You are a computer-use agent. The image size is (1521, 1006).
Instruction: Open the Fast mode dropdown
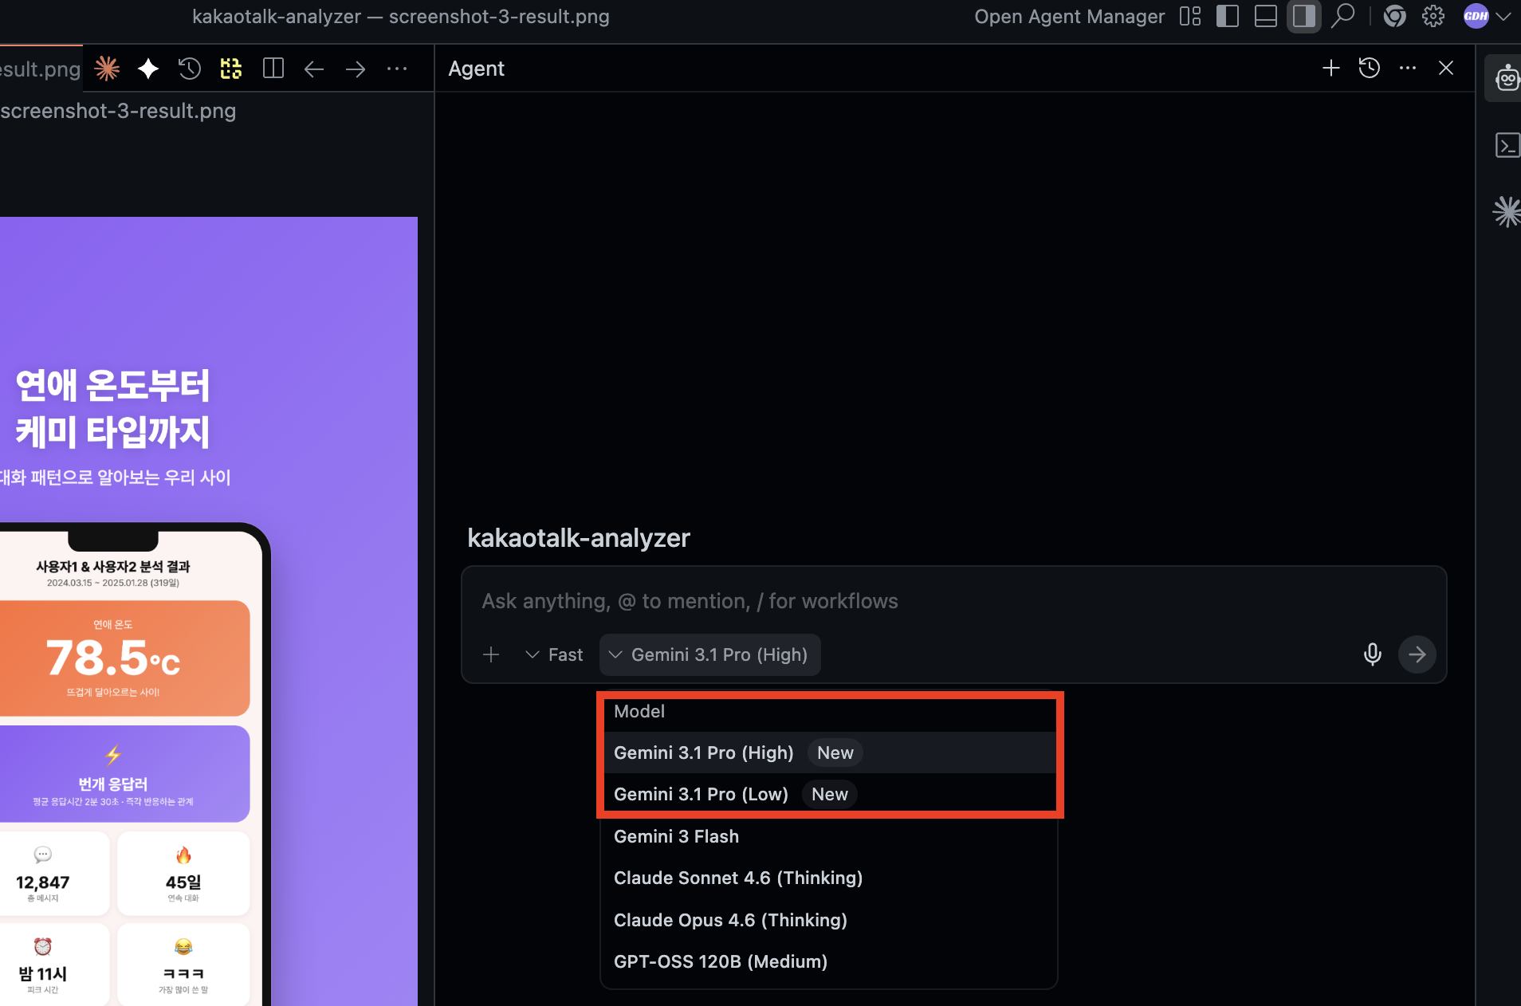(554, 654)
